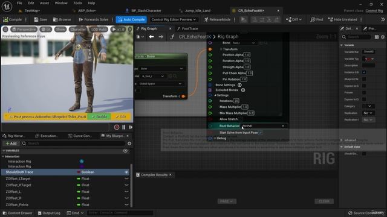The height and width of the screenshot is (217, 387).
Task: Open Find in blueprint
Action: [x=317, y=19]
